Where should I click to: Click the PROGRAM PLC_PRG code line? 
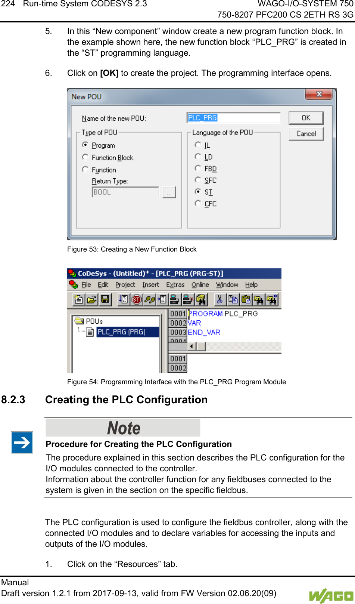coord(223,314)
